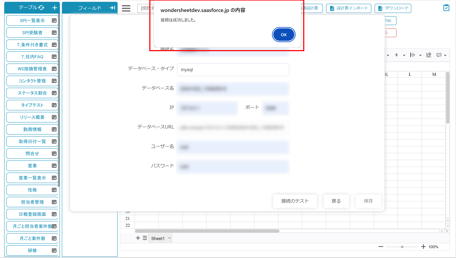Click the form icon beside 研修

click(54, 250)
